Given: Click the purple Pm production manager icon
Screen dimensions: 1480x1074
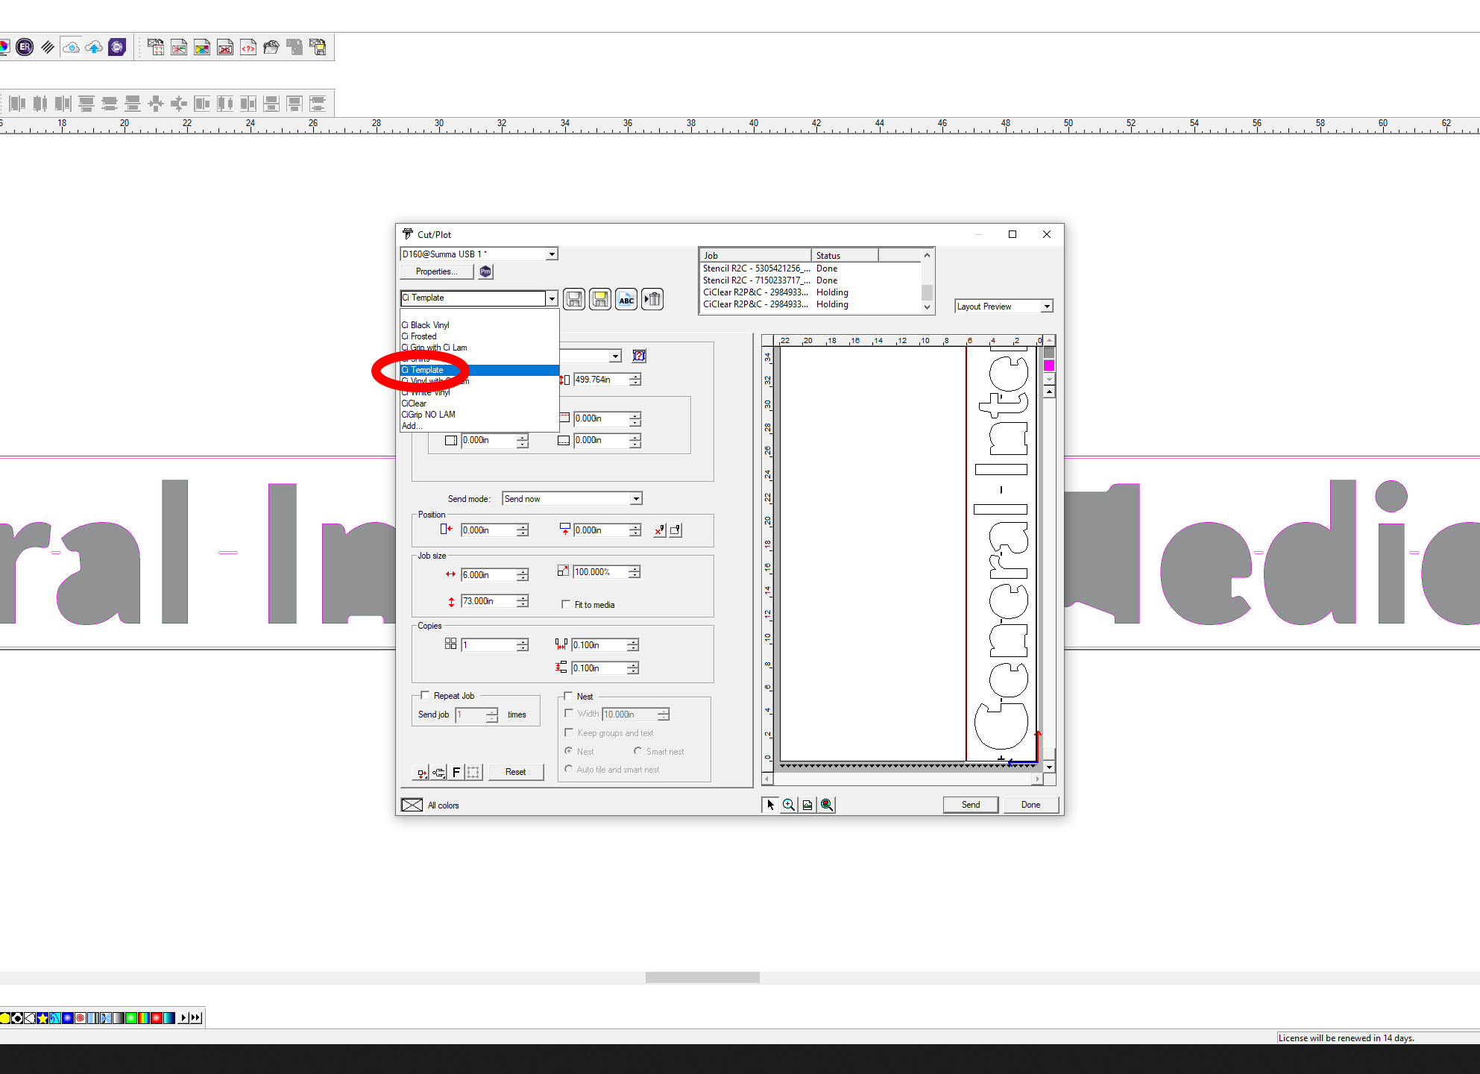Looking at the screenshot, I should [x=486, y=271].
